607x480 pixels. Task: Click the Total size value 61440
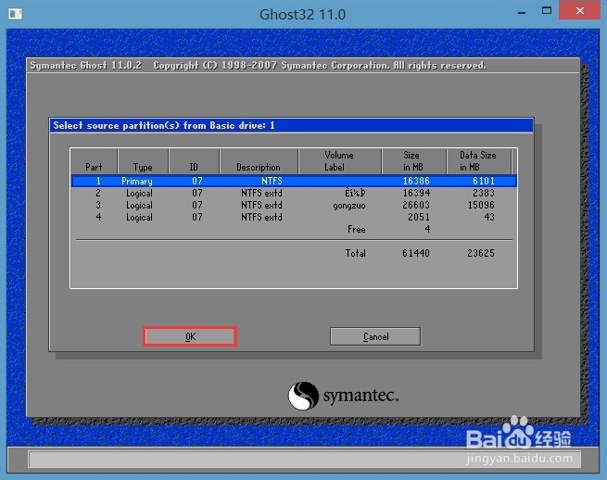coord(416,253)
